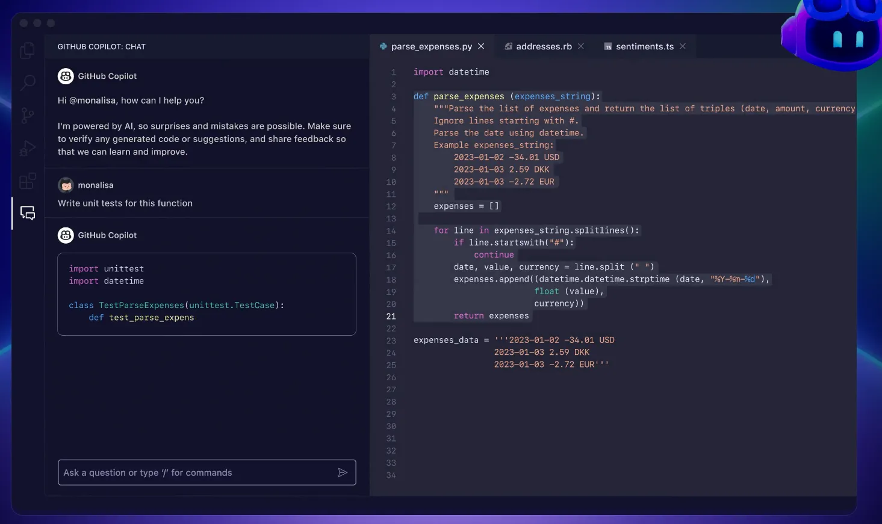Click the 'continue' keyword in editor
The width and height of the screenshot is (882, 524).
(x=494, y=255)
